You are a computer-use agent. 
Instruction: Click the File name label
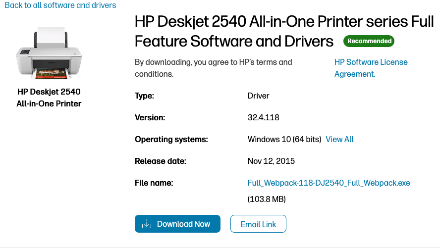pos(154,183)
